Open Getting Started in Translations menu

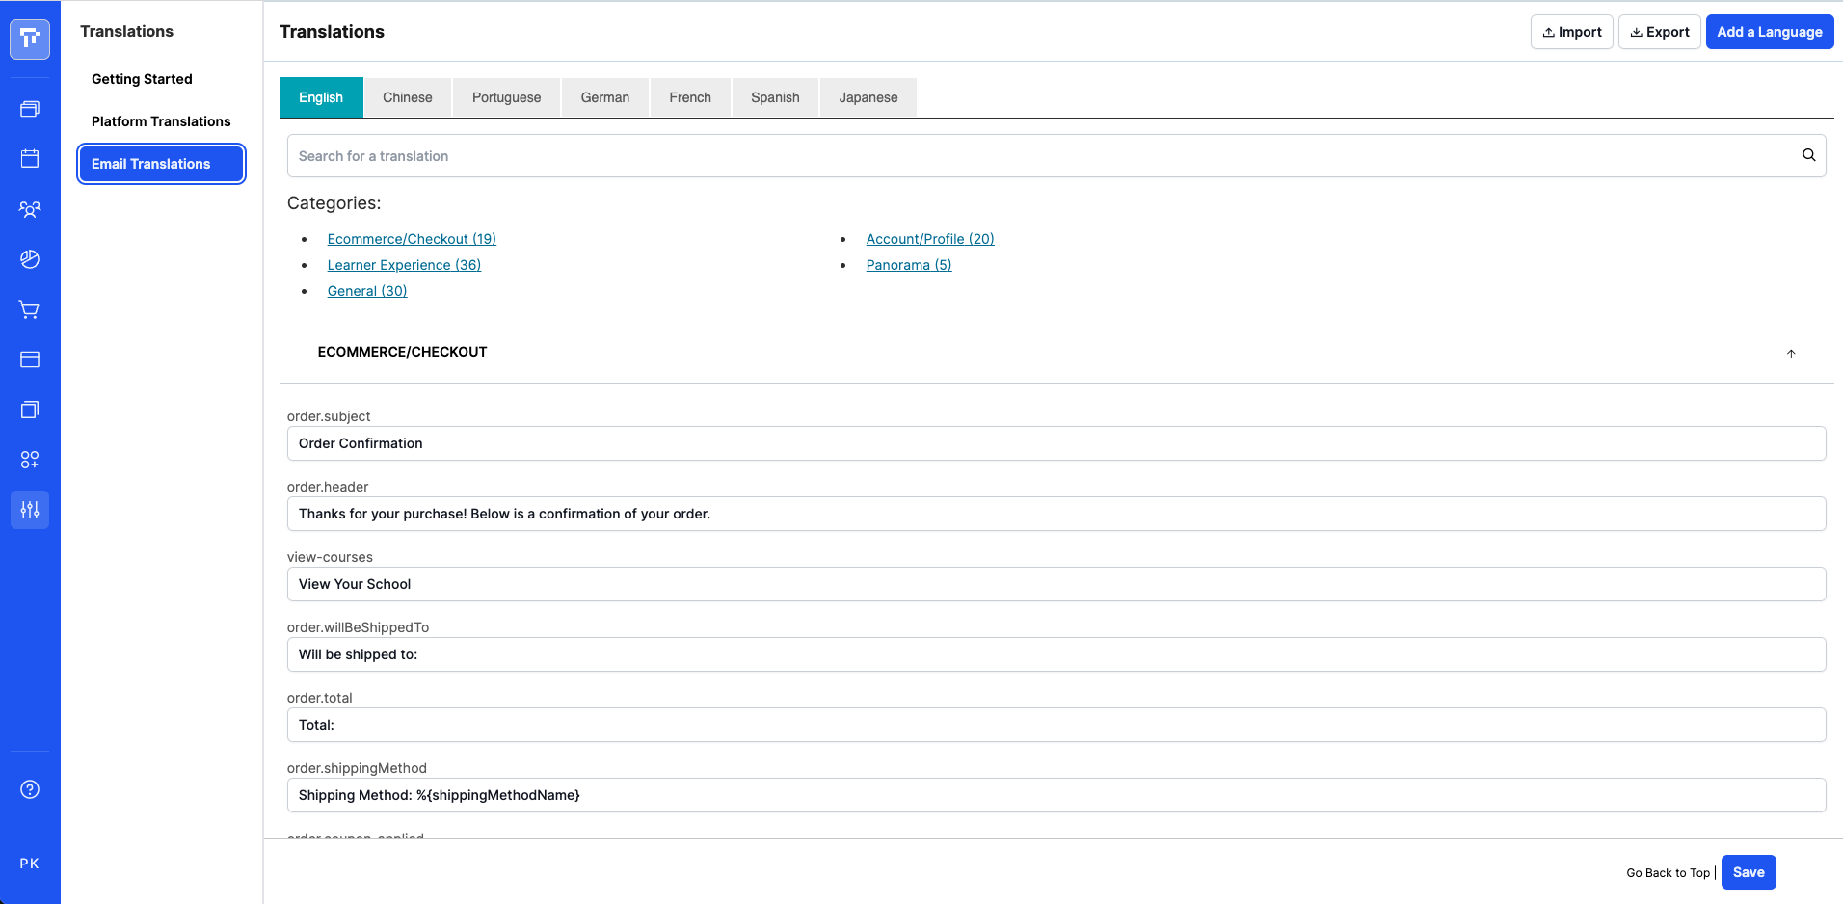(142, 79)
